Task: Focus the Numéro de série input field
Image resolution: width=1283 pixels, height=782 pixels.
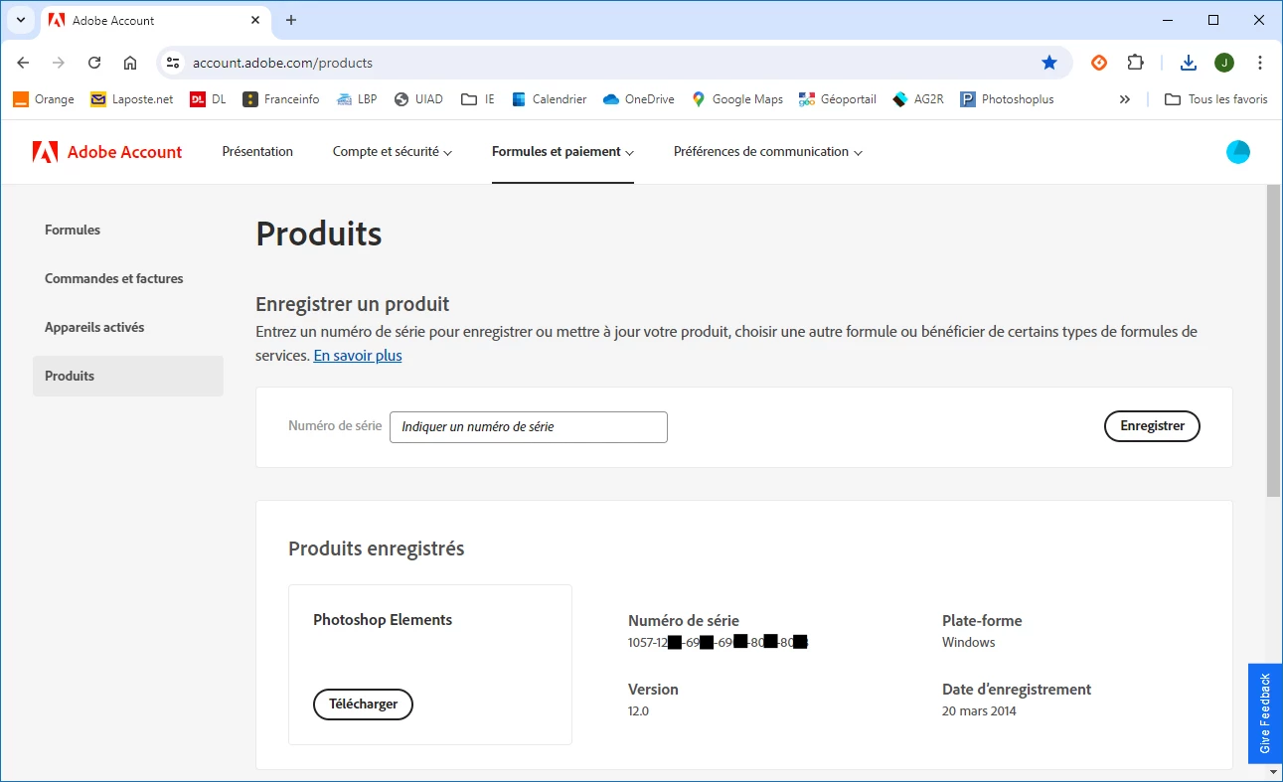Action: click(x=529, y=427)
